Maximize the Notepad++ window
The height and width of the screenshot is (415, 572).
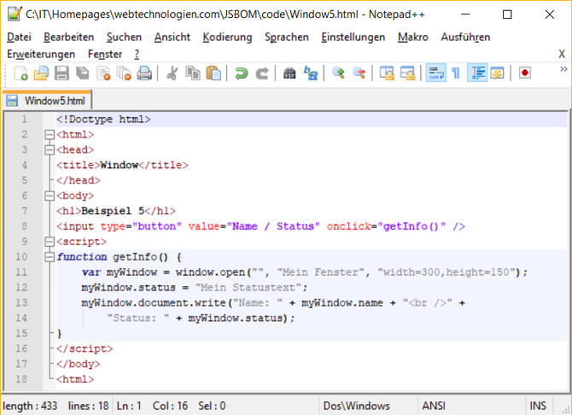tap(507, 15)
